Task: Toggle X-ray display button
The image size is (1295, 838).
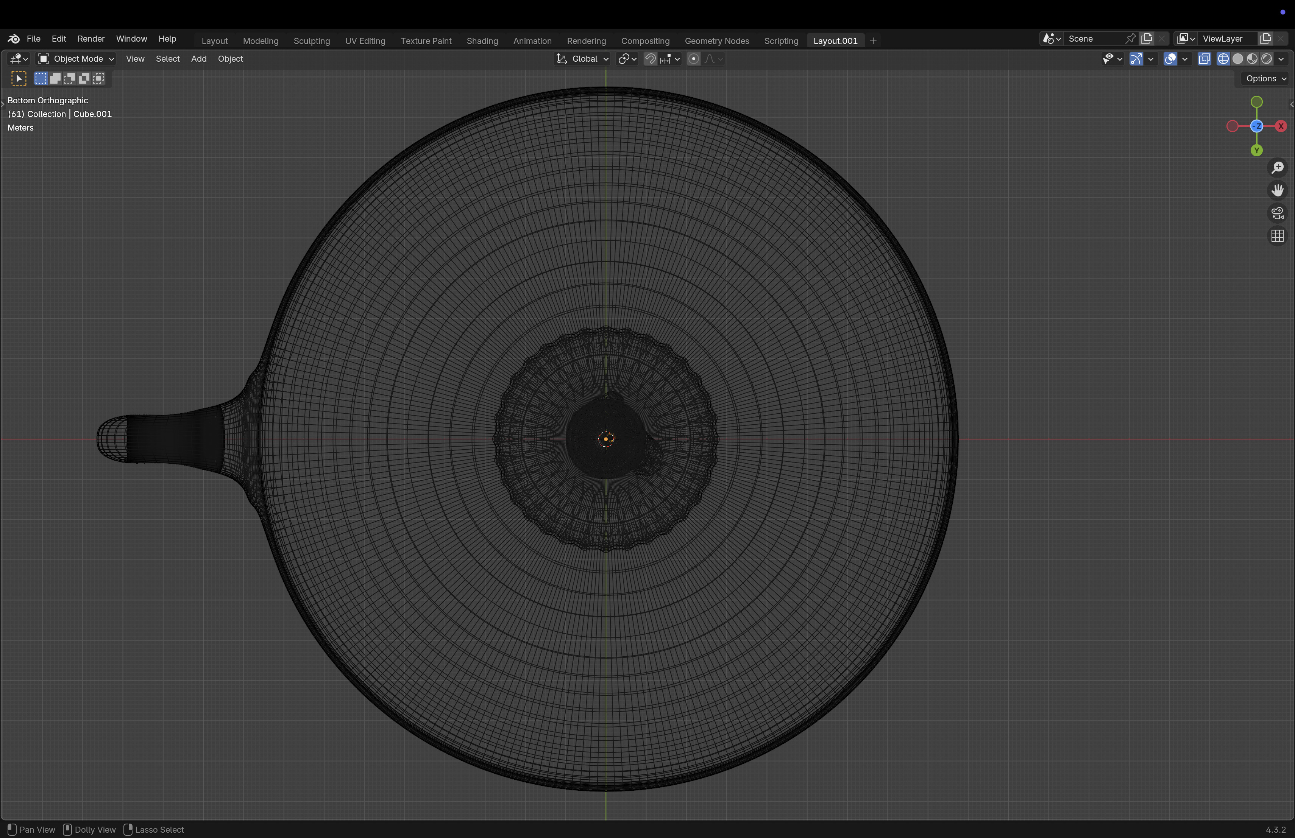Action: tap(1204, 59)
